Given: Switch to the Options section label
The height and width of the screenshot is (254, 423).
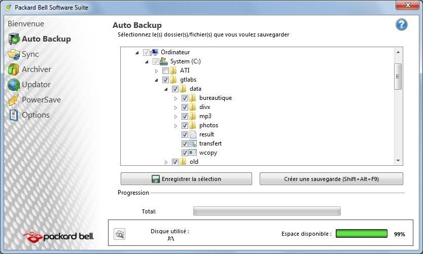Looking at the screenshot, I should (36, 115).
